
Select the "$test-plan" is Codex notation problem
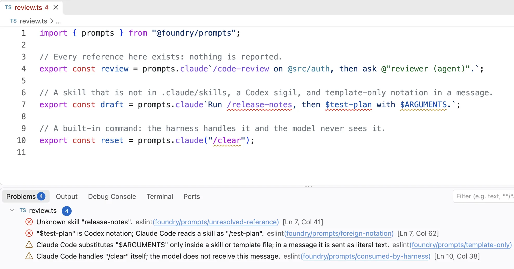(150, 233)
